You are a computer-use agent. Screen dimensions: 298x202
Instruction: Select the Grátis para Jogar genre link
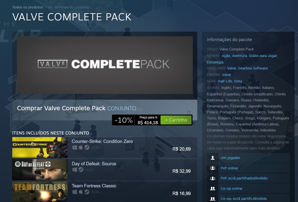(263, 56)
